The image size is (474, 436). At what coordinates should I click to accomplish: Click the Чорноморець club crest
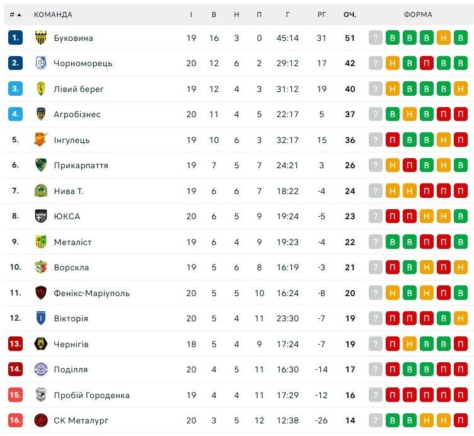(x=41, y=63)
